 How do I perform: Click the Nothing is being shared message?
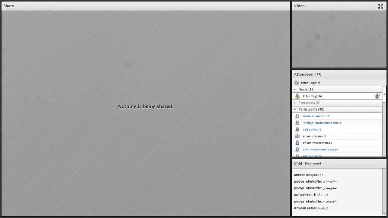(146, 106)
